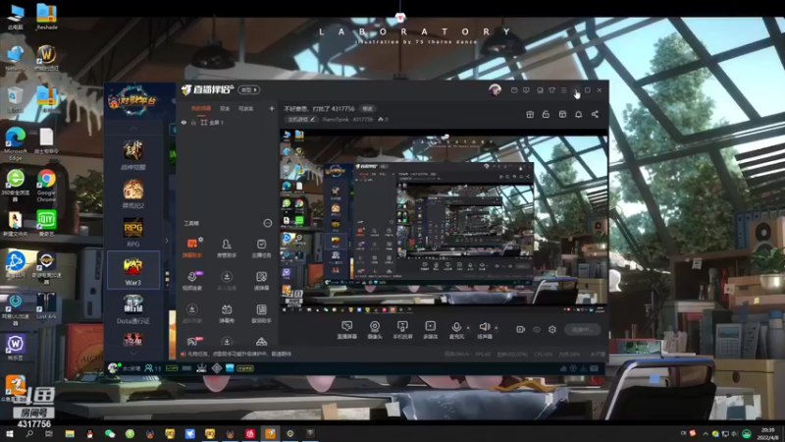Add a phone-cast source from the bottom toolbar
Screen dimensions: 785x442
coord(402,330)
